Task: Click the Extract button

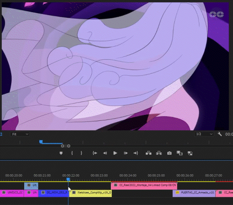Action: (x=159, y=153)
